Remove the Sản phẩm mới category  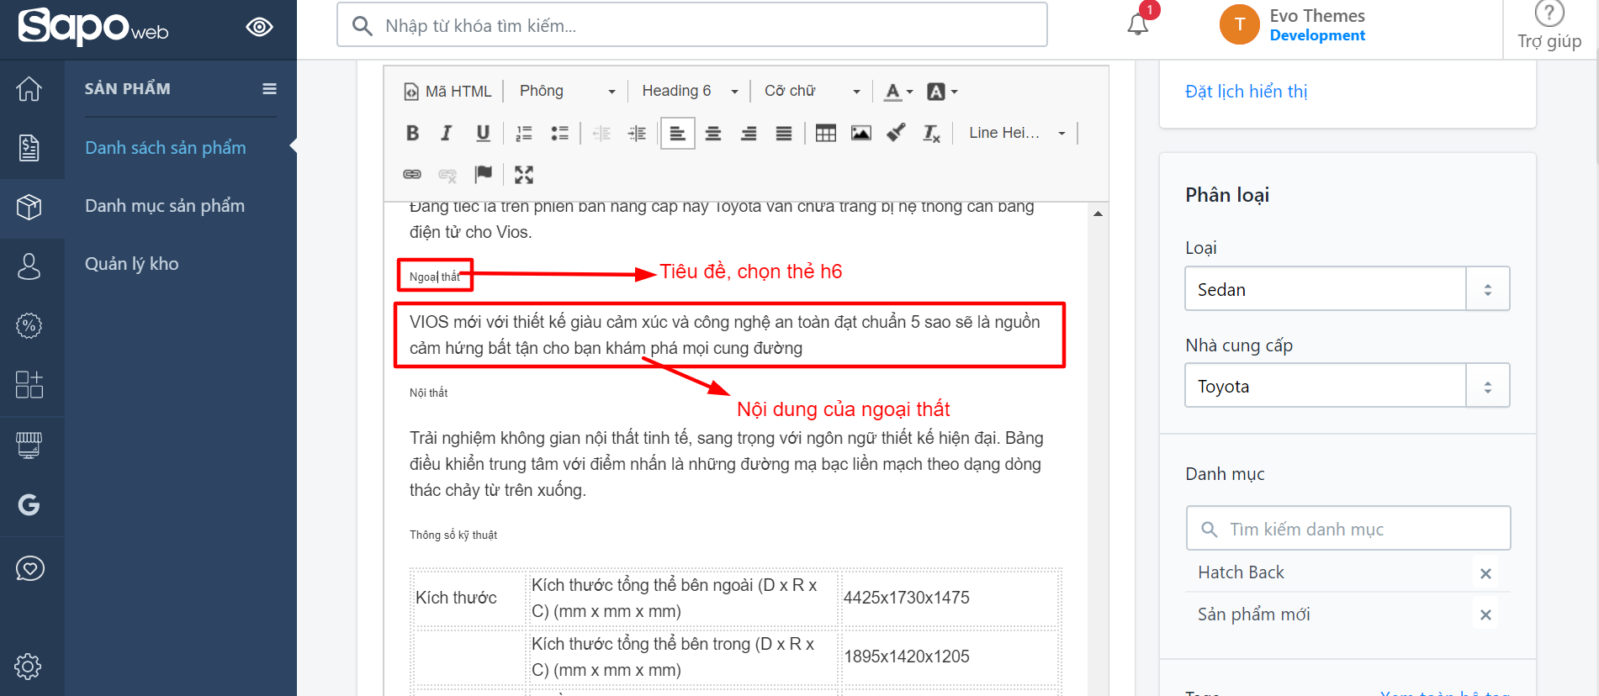(1485, 614)
